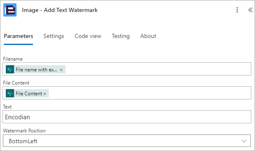Switch to the Parameters tab
This screenshot has height=151, width=255.
(18, 36)
